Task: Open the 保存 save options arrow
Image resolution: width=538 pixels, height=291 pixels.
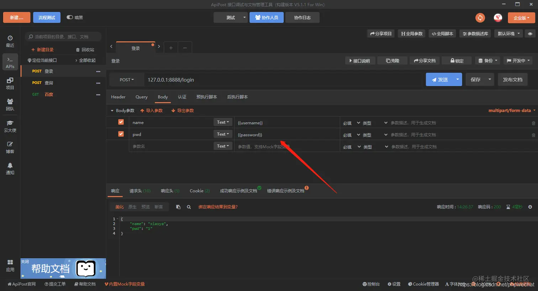Action: [490, 80]
